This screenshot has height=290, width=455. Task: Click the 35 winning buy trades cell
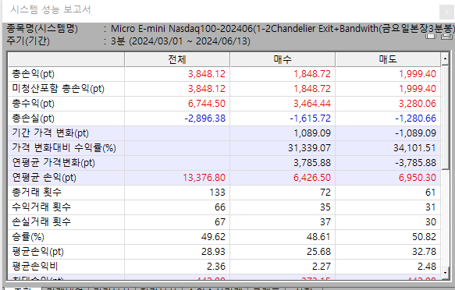point(325,207)
